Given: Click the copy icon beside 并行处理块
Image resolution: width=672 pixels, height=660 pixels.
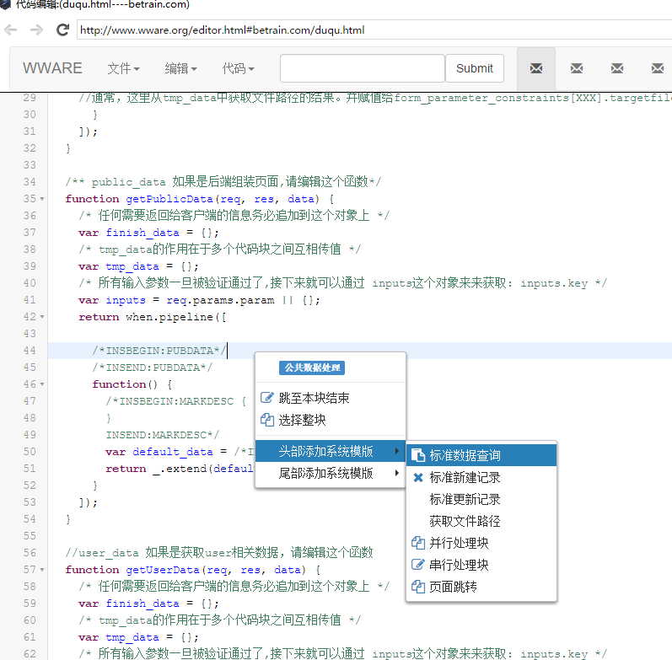Looking at the screenshot, I should pos(418,543).
